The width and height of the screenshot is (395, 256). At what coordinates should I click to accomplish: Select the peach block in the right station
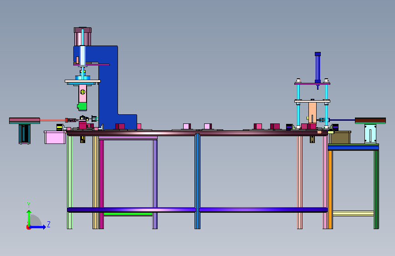pos(313,113)
